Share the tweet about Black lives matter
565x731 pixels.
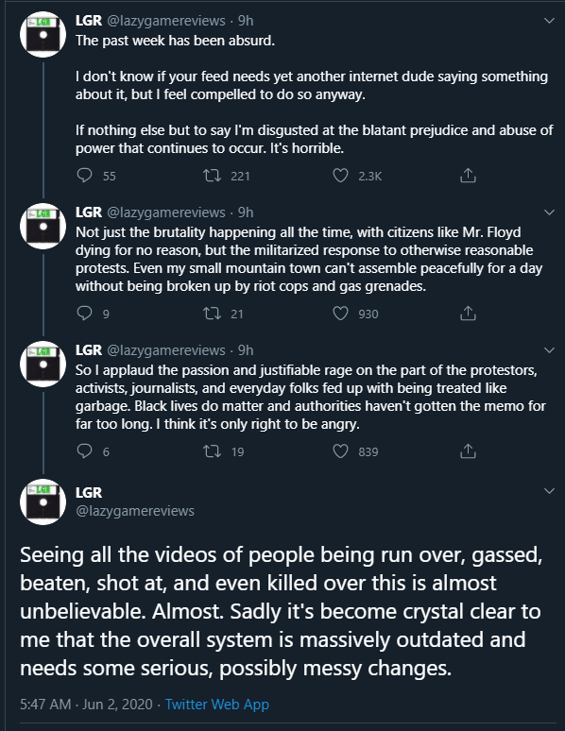[x=468, y=451]
